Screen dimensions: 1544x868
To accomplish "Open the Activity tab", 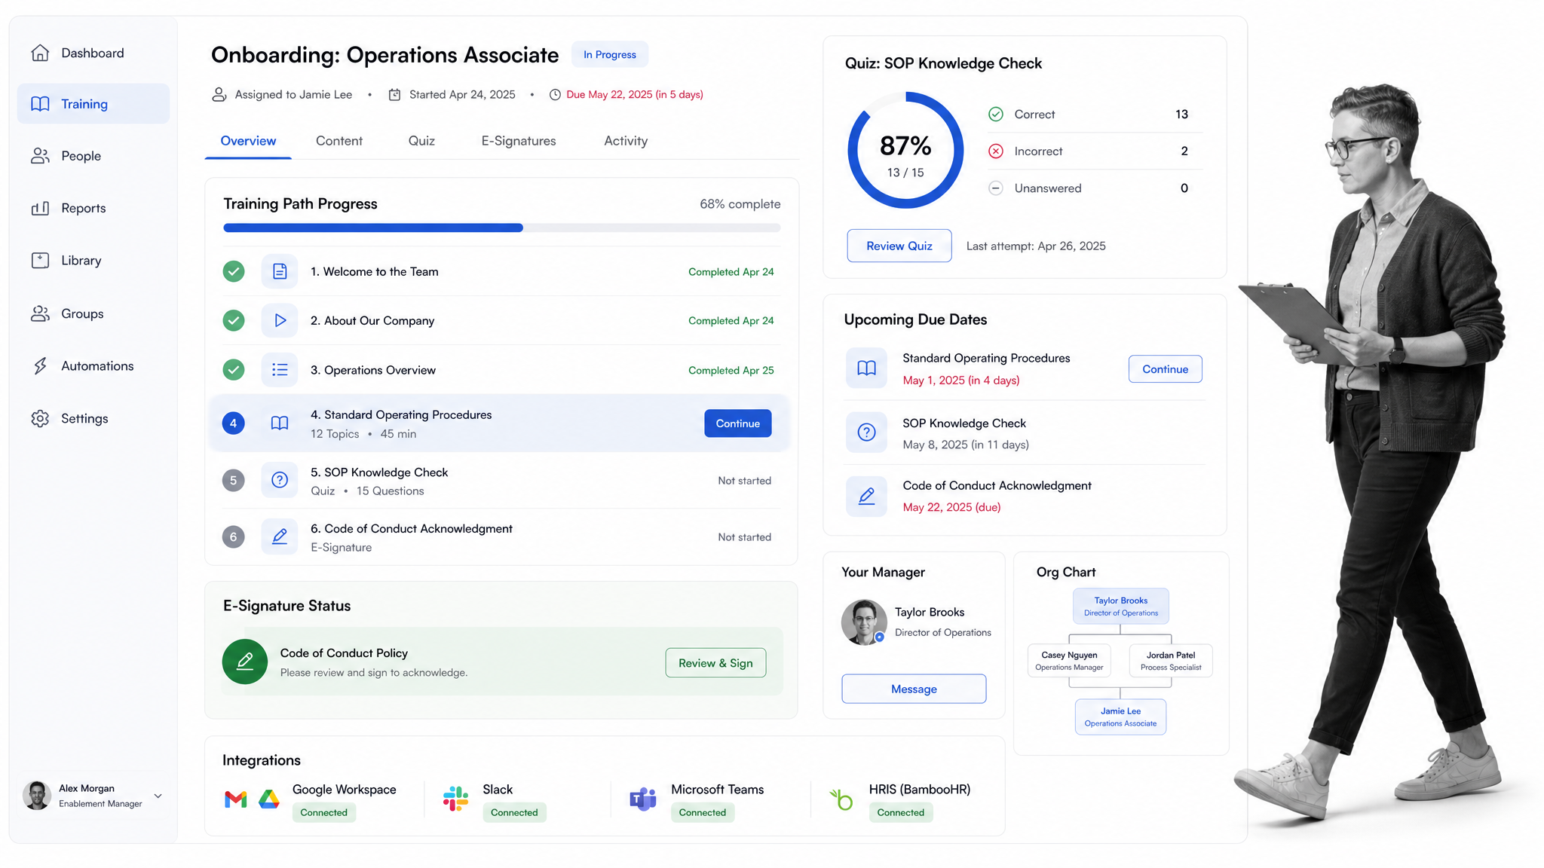I will click(626, 141).
